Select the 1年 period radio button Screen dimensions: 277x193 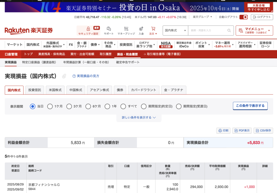click(x=107, y=106)
